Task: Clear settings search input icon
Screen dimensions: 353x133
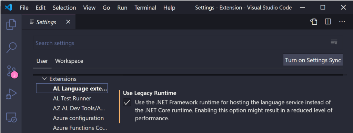Action: [x=334, y=42]
